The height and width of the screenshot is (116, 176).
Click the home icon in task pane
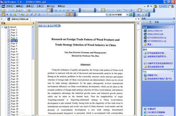150,22
